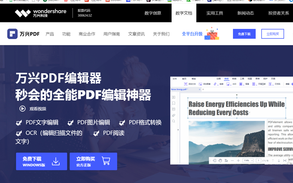Screen dimensions: 293x183
Task: Click the gift box upgrade icon
Action: click(212, 34)
